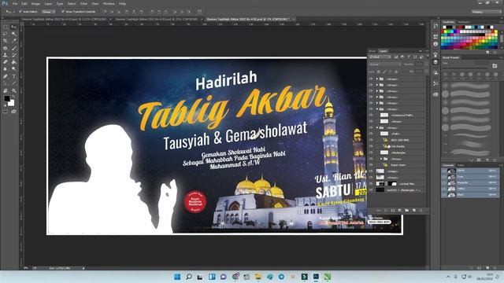Viewport: 504px width, 283px height.
Task: Add a layer mask icon
Action: point(392,211)
